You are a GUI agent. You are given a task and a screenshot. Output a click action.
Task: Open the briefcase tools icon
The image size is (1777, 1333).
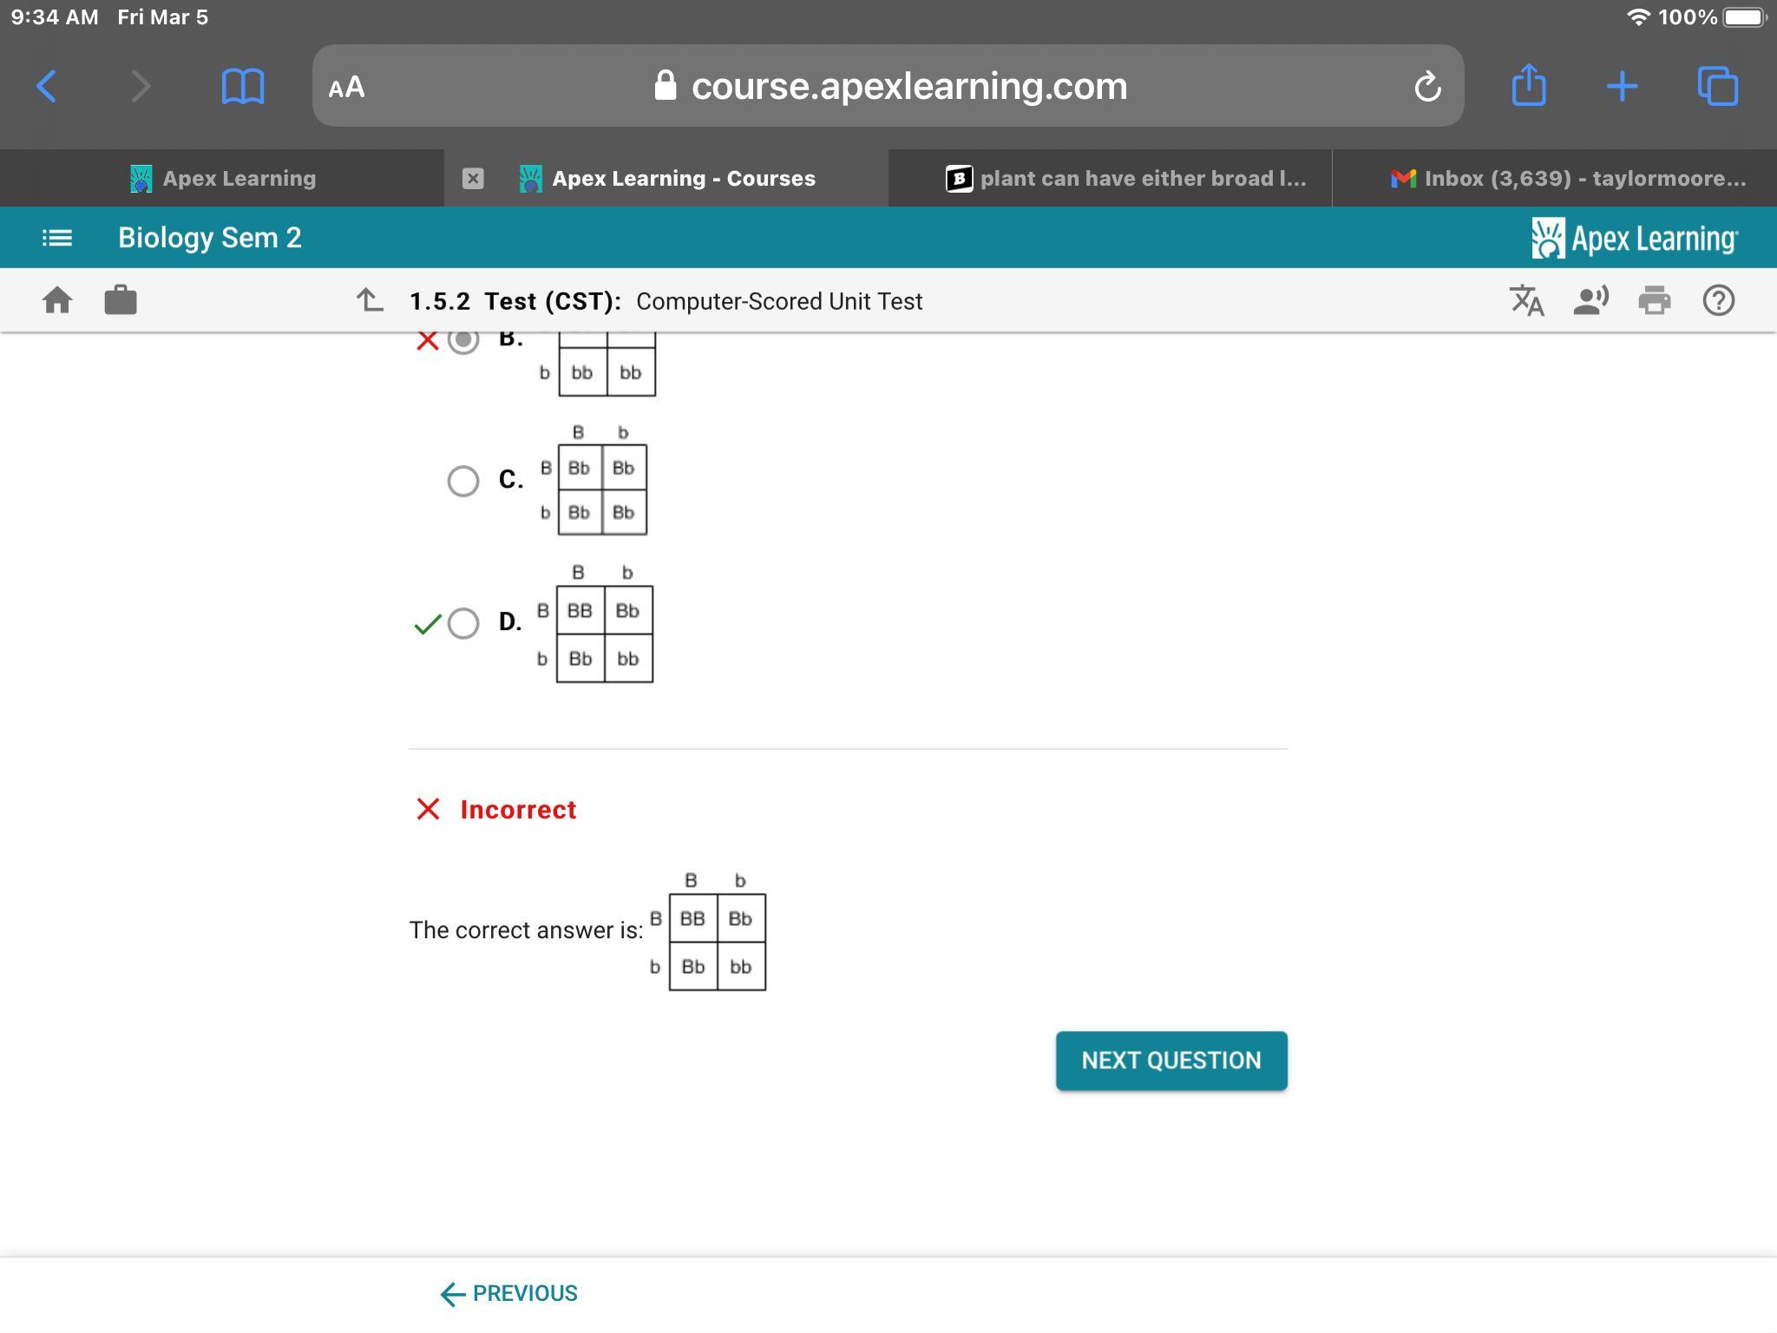click(x=121, y=300)
